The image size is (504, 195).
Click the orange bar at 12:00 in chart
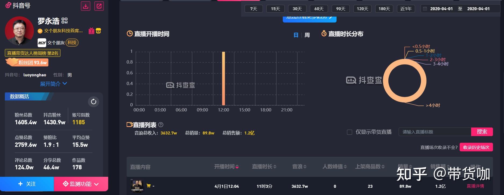point(223,78)
